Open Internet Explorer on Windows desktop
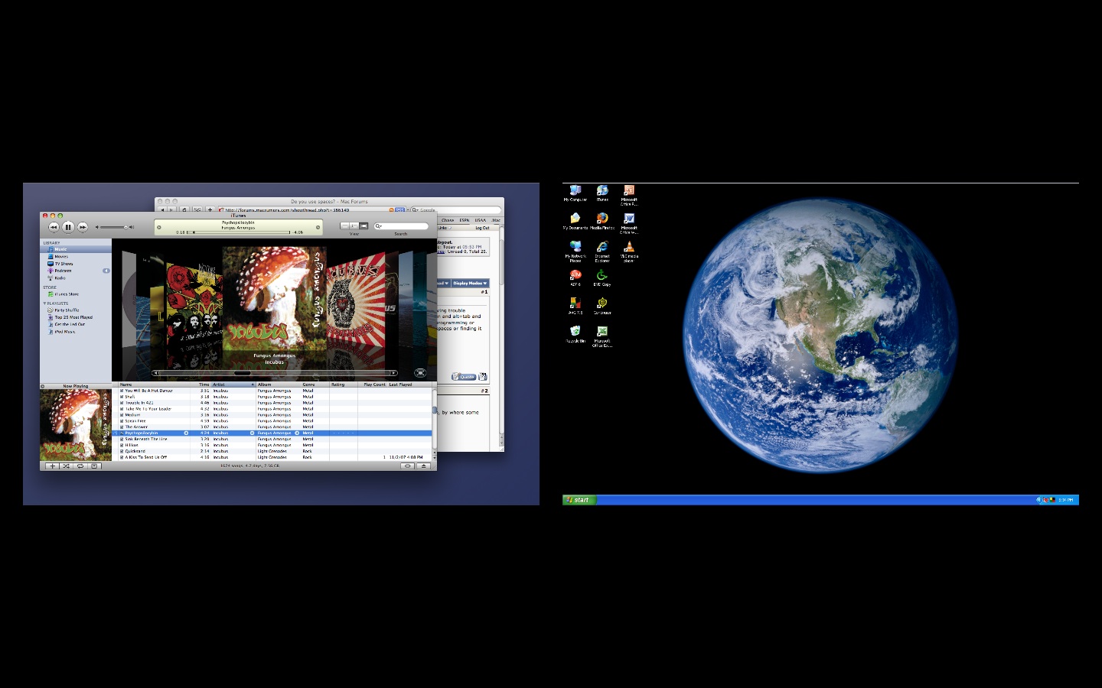Viewport: 1102px width, 688px height. 602,252
